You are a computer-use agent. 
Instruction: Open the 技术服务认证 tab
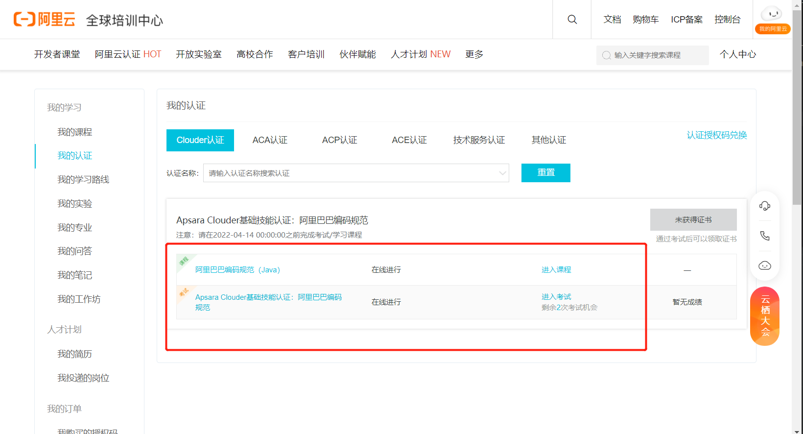[479, 140]
